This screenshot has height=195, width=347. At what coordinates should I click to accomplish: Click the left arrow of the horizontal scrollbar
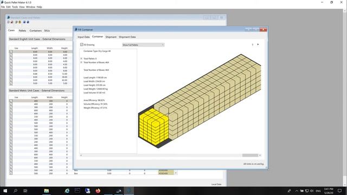click(81, 155)
